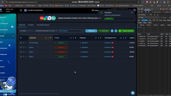Click filter icon in Статус column header
The width and height of the screenshot is (171, 96).
[76, 38]
